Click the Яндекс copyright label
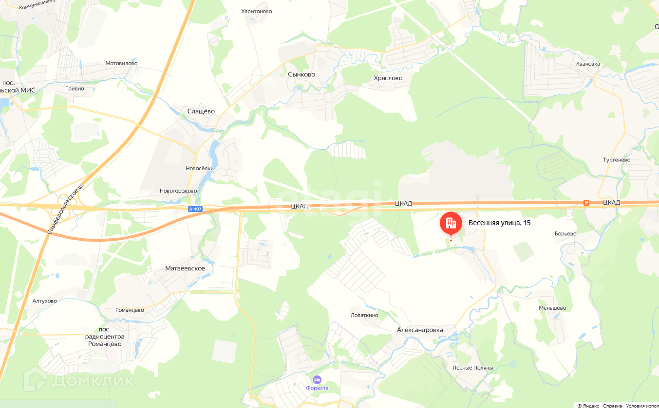 pos(588,406)
